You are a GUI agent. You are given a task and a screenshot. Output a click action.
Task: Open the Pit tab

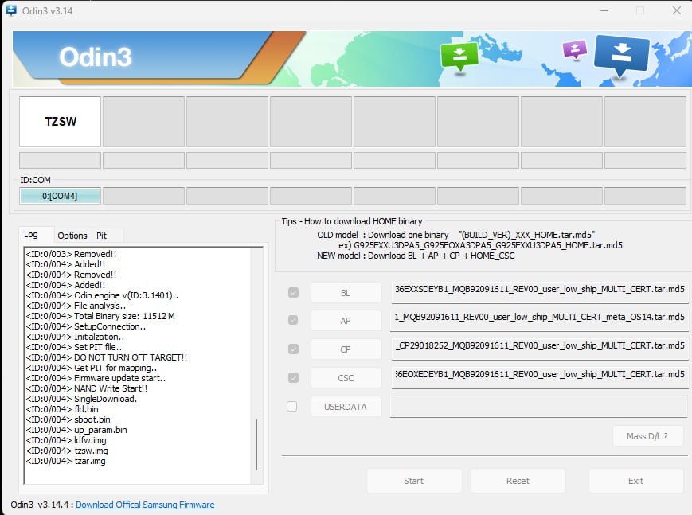click(x=101, y=236)
